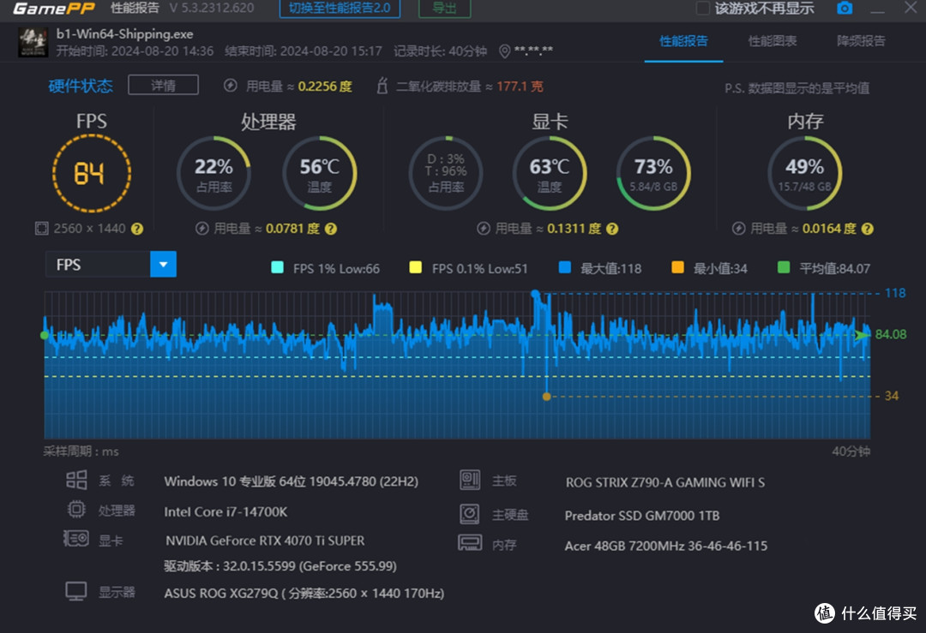Open help next to 0.1311 度
The width and height of the screenshot is (926, 633).
tap(612, 229)
